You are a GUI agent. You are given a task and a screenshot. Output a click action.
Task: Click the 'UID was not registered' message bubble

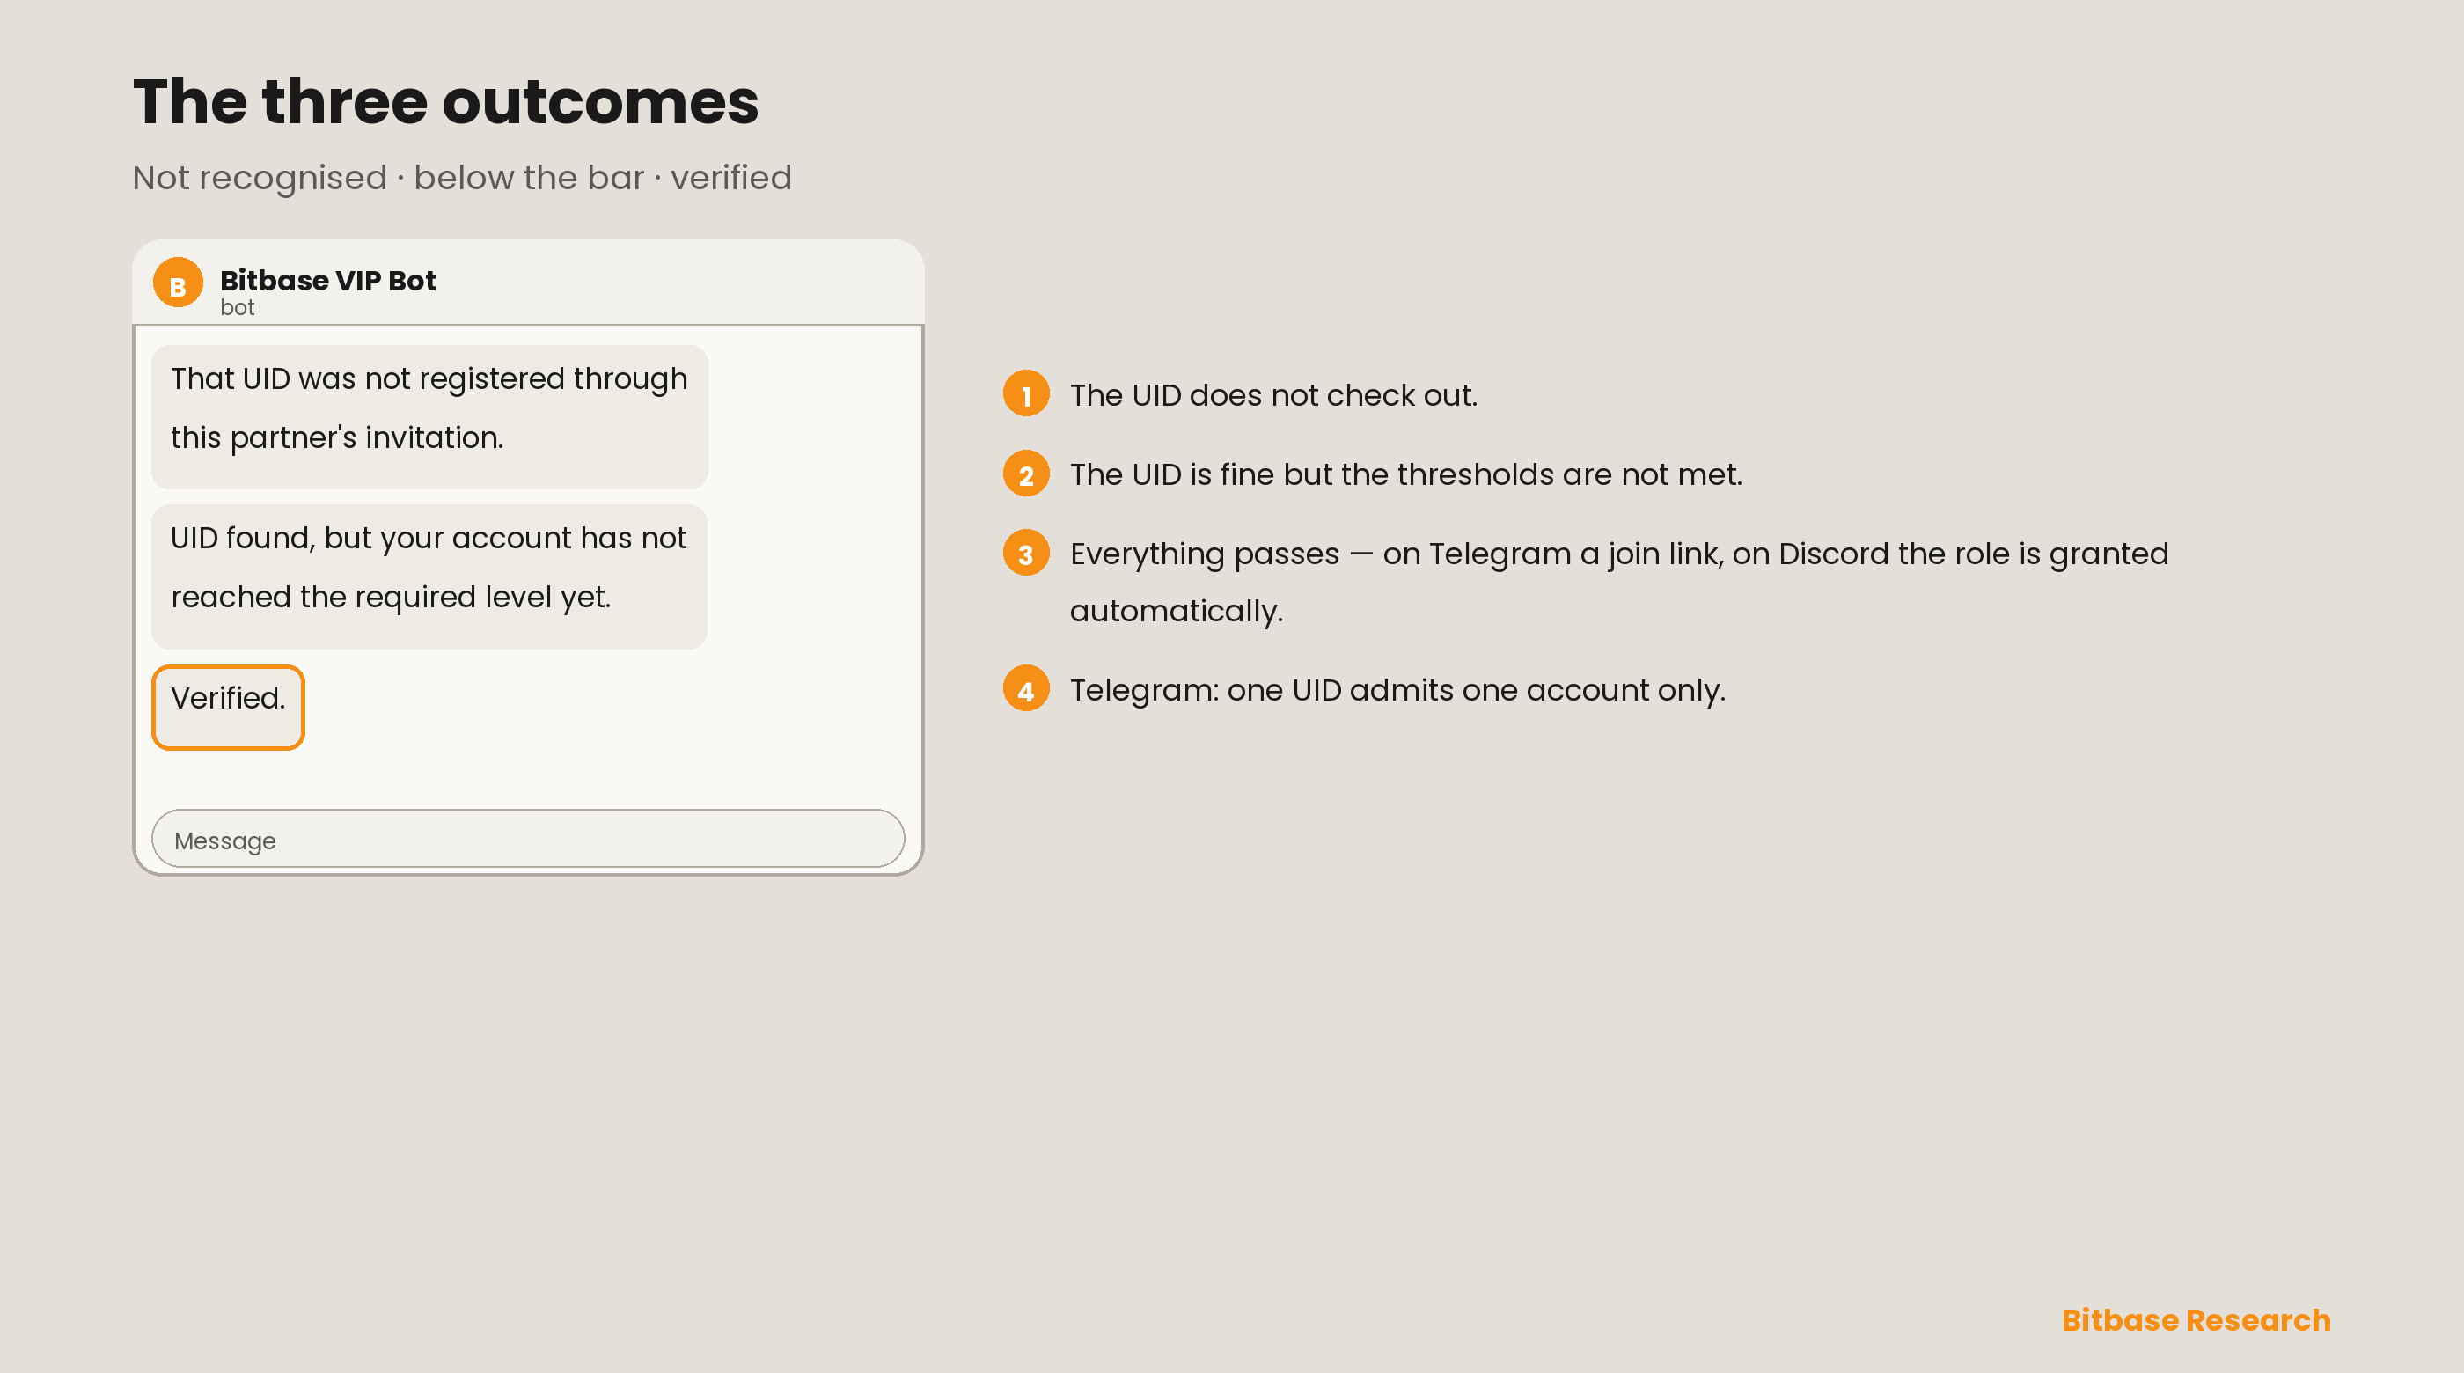coord(429,416)
